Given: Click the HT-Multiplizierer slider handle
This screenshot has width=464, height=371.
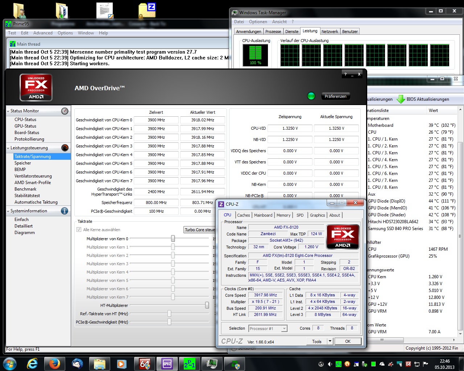Looking at the screenshot, I should [x=207, y=305].
